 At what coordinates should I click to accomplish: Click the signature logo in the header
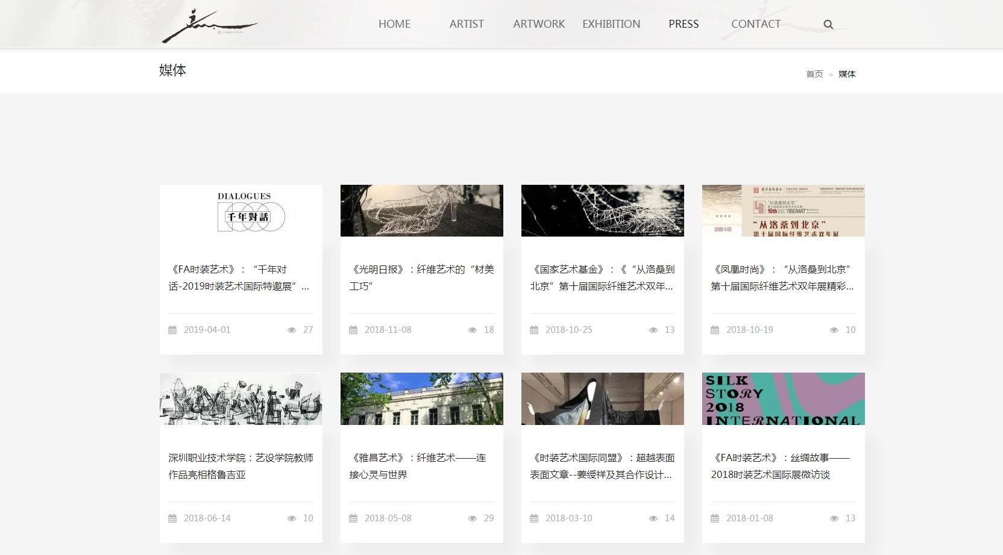(x=209, y=26)
